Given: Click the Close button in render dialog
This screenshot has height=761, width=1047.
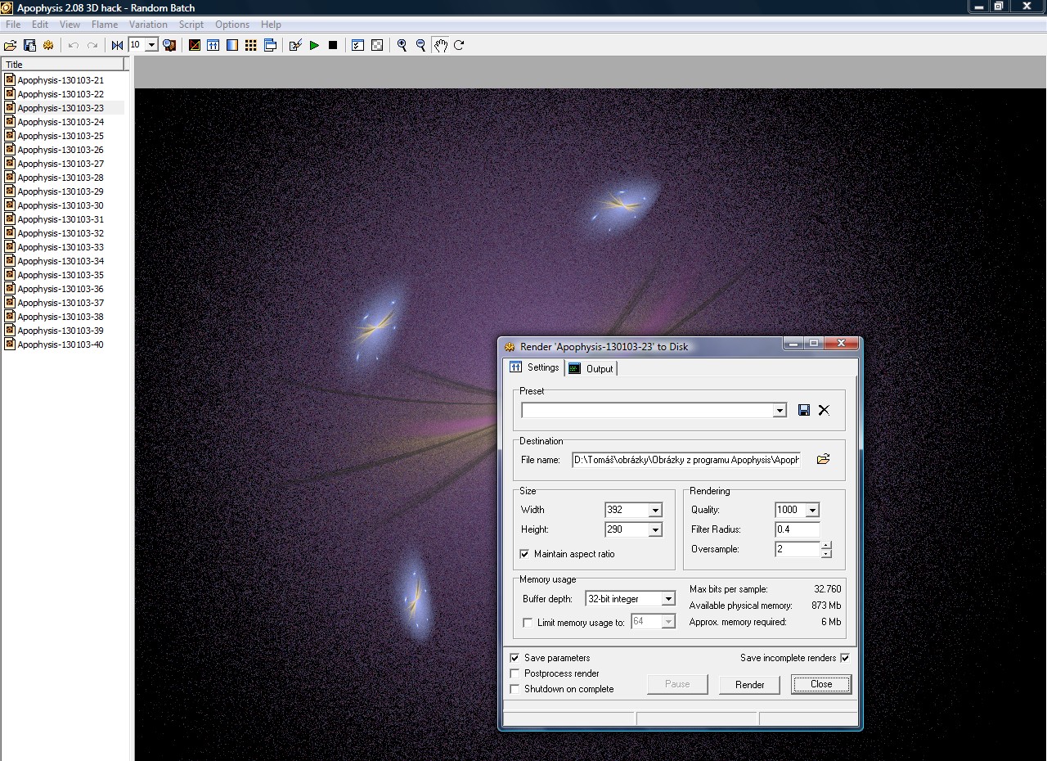Looking at the screenshot, I should click(x=820, y=684).
